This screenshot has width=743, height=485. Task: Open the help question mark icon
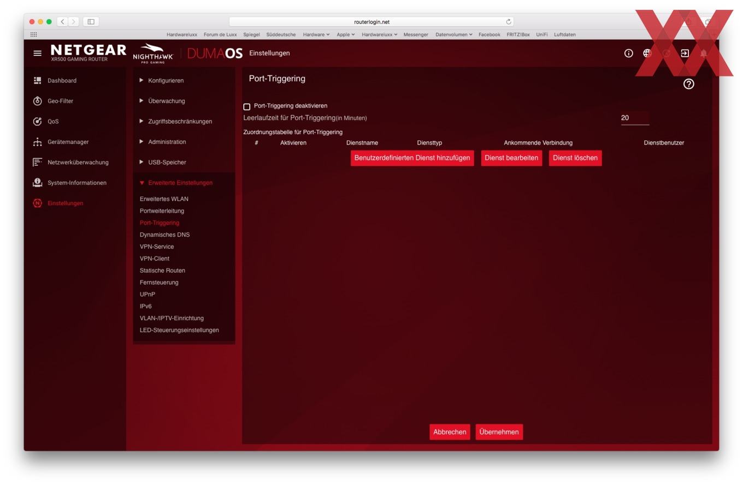[688, 84]
